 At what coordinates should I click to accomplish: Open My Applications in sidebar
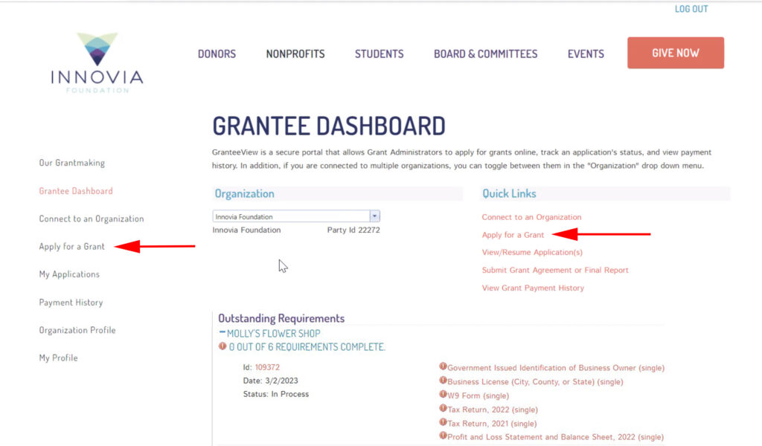click(69, 274)
